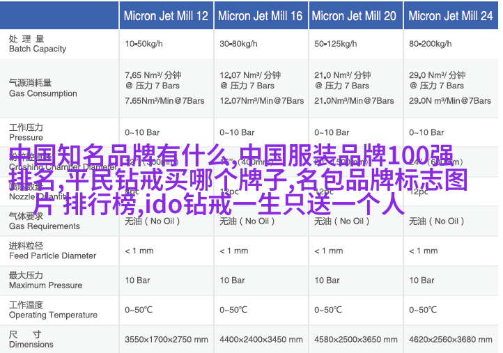The height and width of the screenshot is (353, 503).
Task: Click < 1 mm under Jet Mill 12
Action: [x=139, y=251]
